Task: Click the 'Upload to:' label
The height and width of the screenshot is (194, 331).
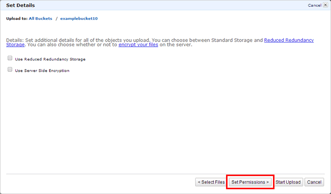Action: (x=17, y=19)
